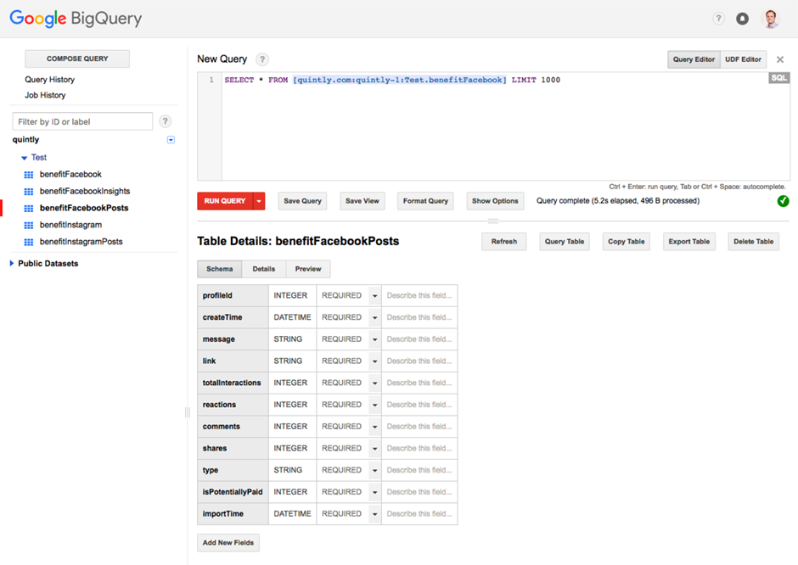Switch to the Details tab

point(264,269)
